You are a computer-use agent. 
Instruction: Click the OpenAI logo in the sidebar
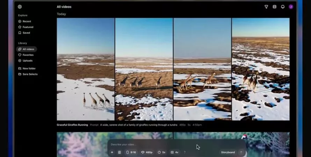(20, 7)
